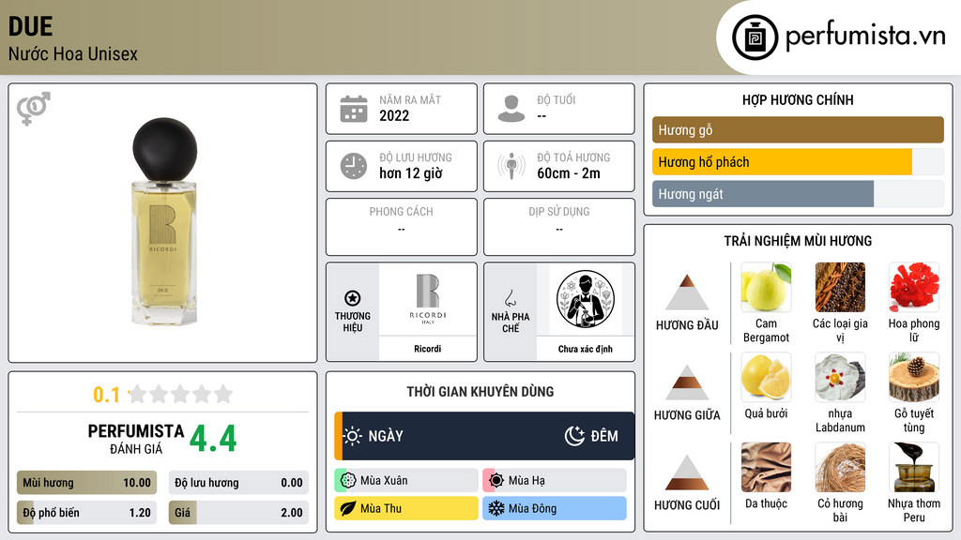
Task: Click the Nước Hoa Unisex subtitle
Action: [73, 53]
